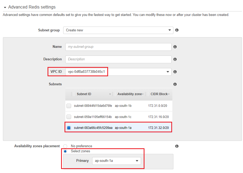
Task: Open the VPC ID dropdown
Action: [x=118, y=72]
